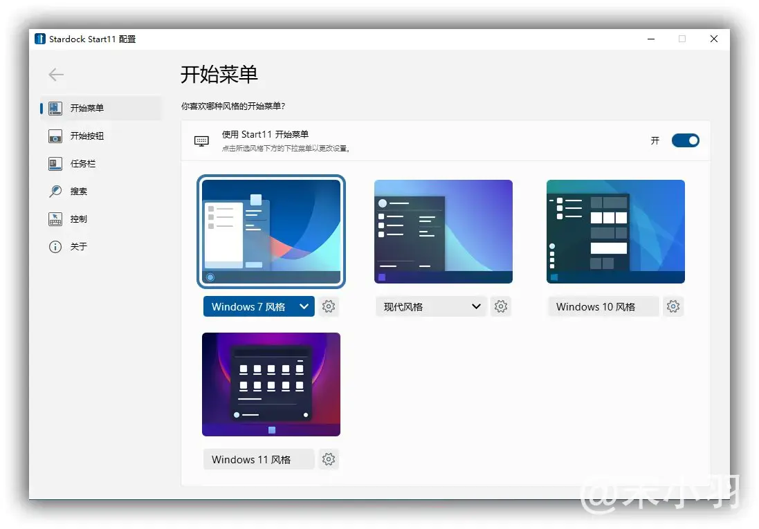Viewport: 759px width, 529px height.
Task: Click the 任务栏 sidebar icon
Action: 55,164
